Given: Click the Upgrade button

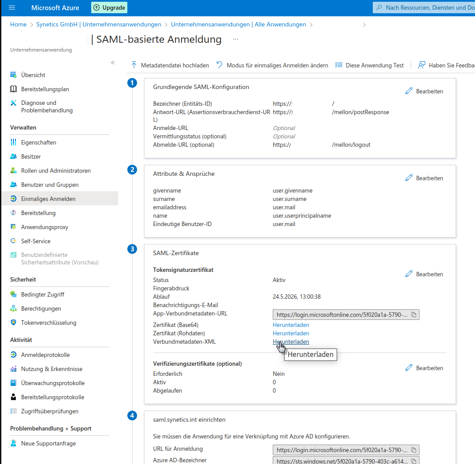Looking at the screenshot, I should pos(109,7).
